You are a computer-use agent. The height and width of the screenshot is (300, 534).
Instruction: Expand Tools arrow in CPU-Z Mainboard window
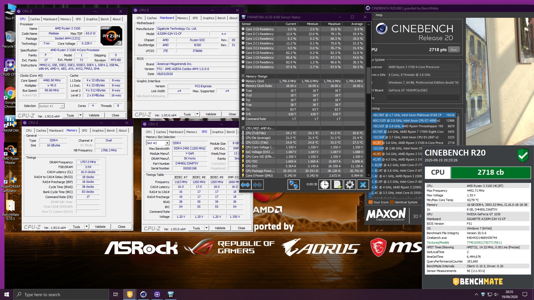(x=197, y=114)
